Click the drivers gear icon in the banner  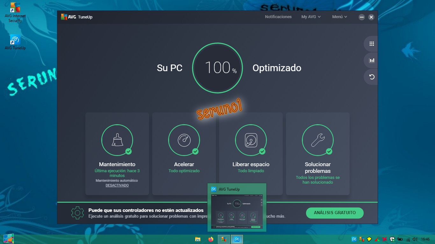click(77, 213)
